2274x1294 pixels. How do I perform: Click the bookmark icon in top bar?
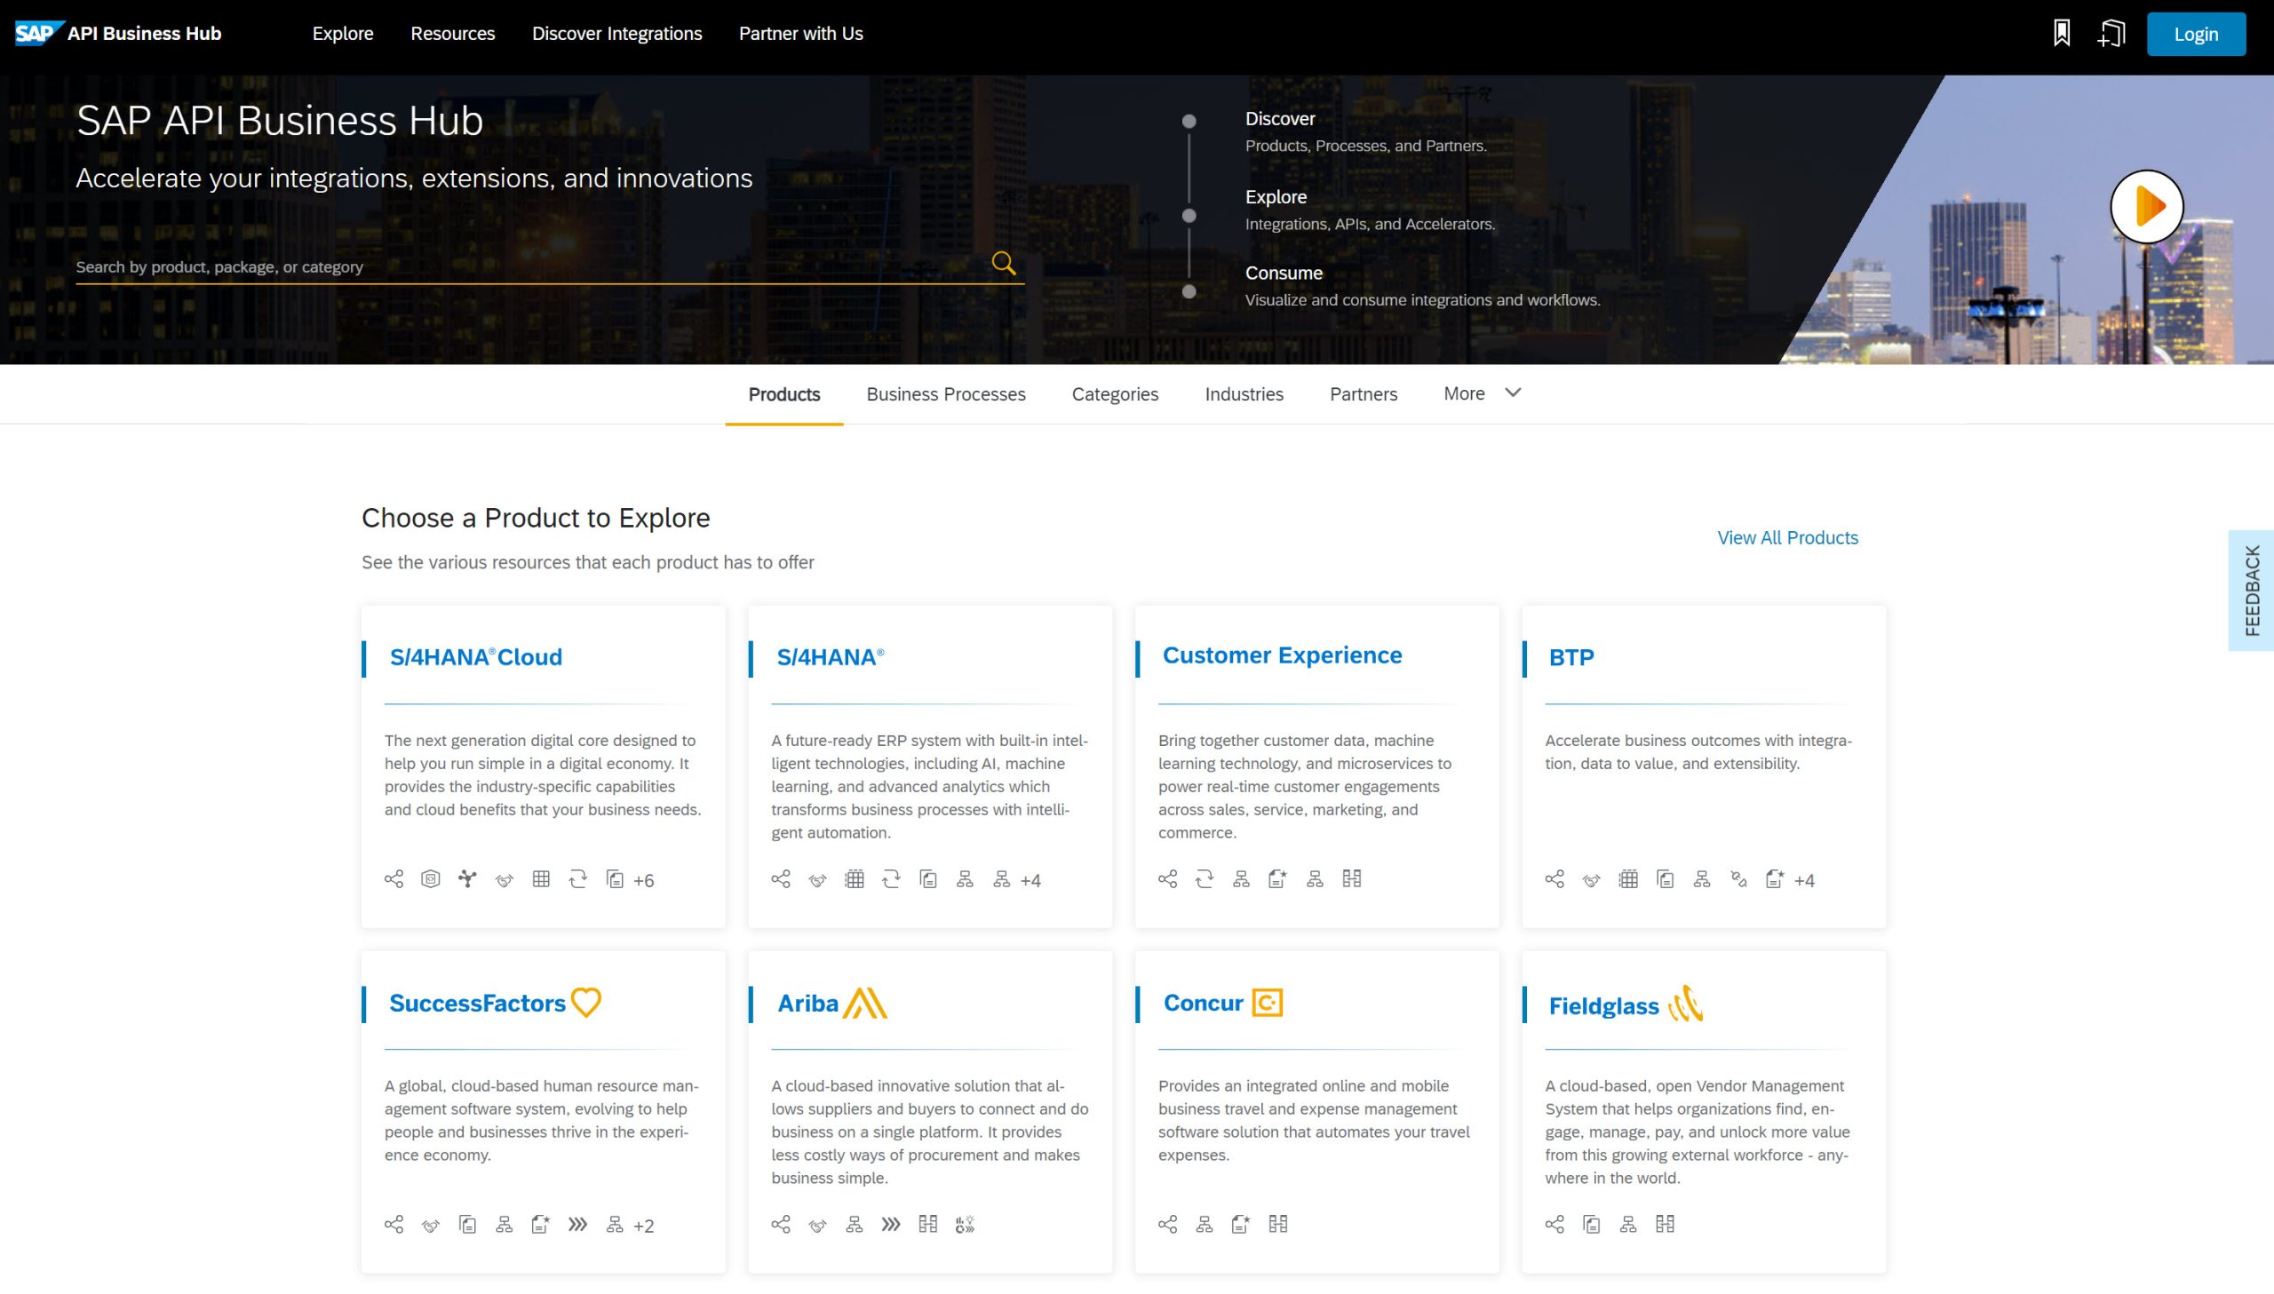click(2061, 34)
